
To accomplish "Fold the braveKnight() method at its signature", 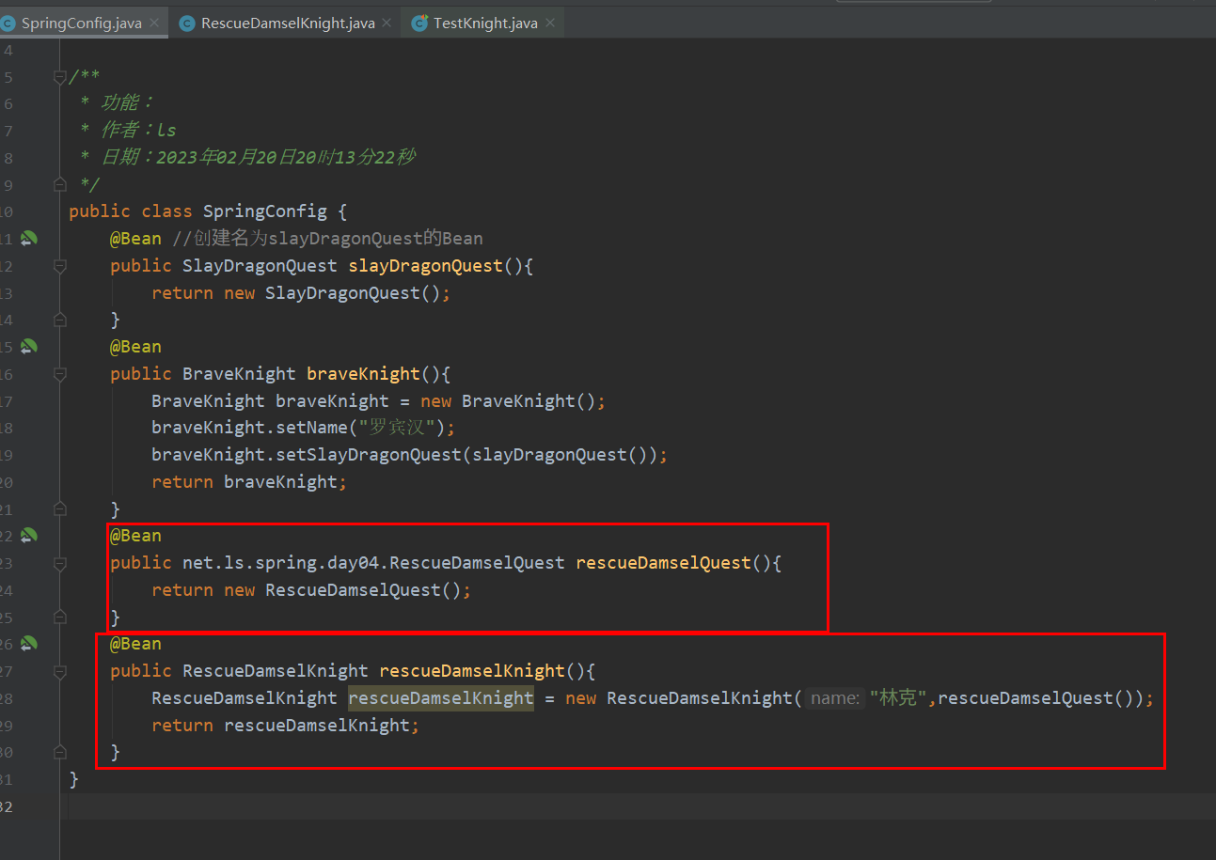I will pyautogui.click(x=60, y=374).
